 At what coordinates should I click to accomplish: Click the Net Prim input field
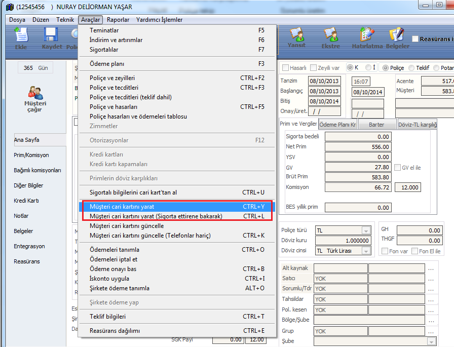[358, 147]
